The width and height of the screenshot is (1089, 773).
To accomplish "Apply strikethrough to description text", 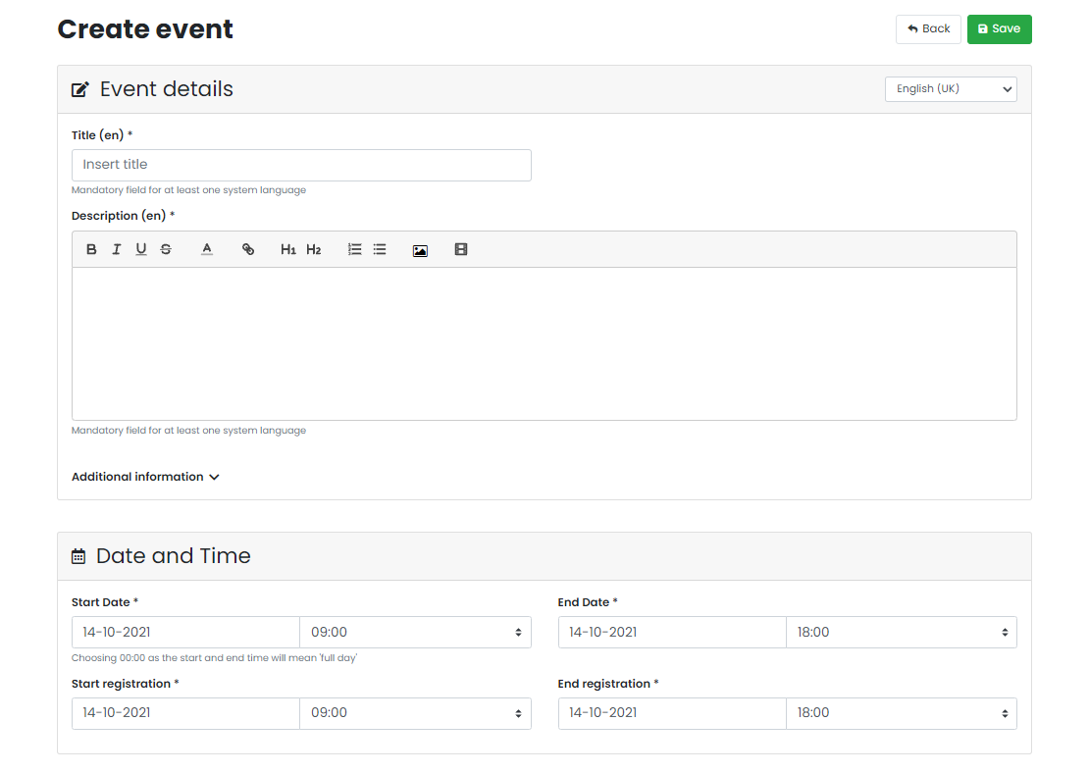I will pos(165,249).
